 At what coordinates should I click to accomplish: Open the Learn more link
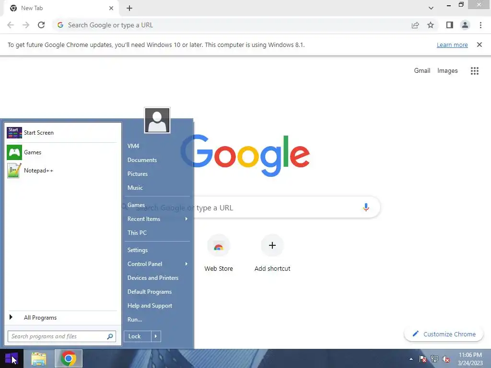click(452, 45)
